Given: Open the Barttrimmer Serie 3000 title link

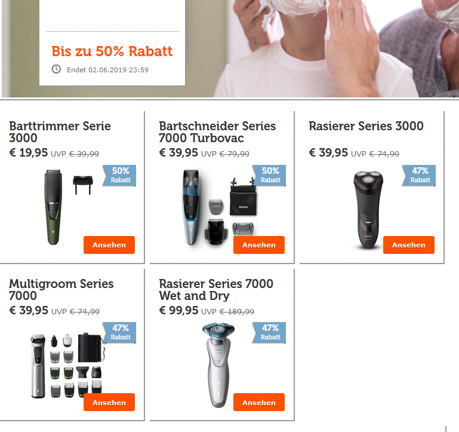Looking at the screenshot, I should pyautogui.click(x=60, y=132).
